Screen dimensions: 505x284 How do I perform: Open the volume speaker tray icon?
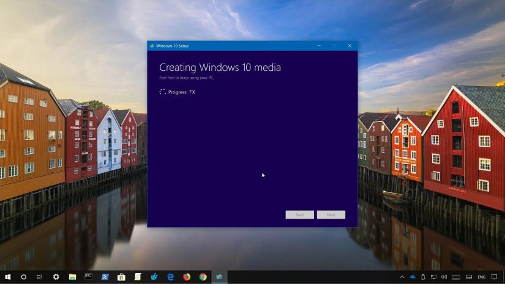click(x=444, y=277)
